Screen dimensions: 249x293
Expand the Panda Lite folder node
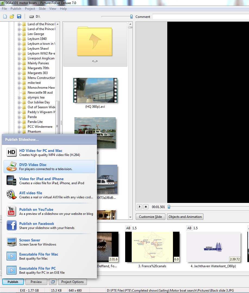tap(19, 122)
